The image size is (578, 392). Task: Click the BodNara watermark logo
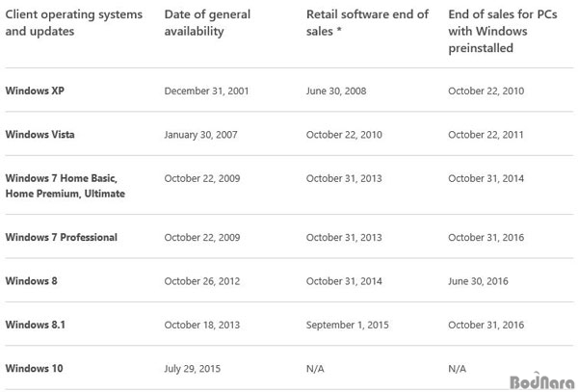[542, 381]
